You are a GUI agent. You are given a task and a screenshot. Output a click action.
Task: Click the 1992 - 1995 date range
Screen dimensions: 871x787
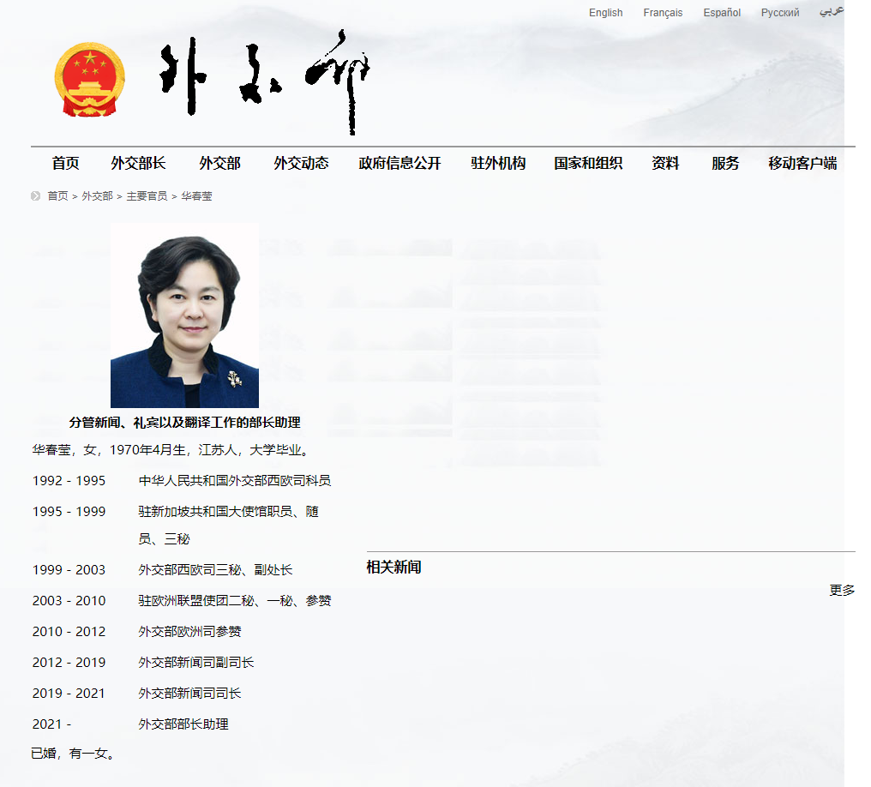(69, 481)
